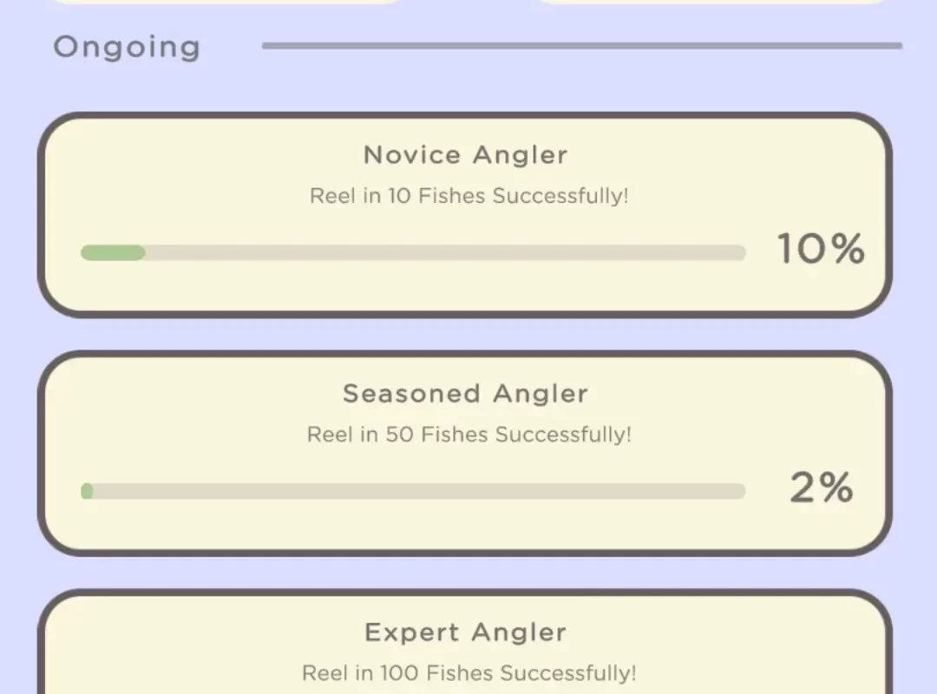The height and width of the screenshot is (694, 937).
Task: Click the partially visible card at top left
Action: 226,2
